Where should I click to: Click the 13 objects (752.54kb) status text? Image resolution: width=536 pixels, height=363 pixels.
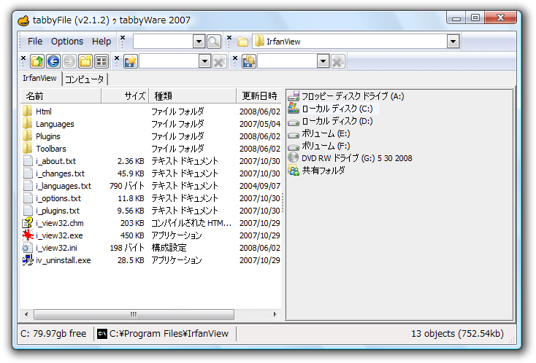click(457, 333)
